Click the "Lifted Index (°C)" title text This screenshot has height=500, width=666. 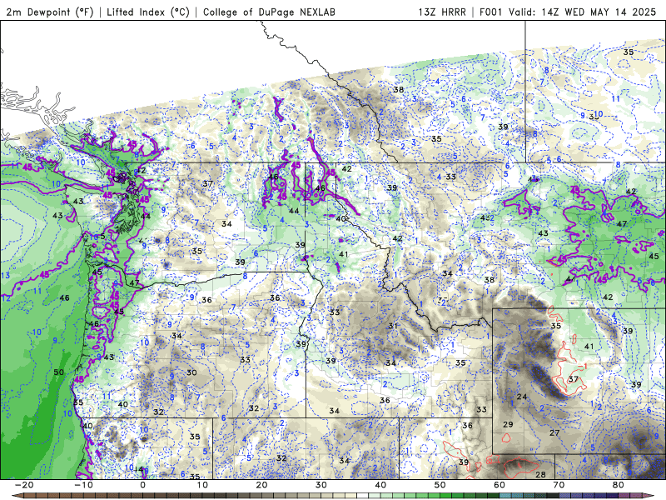tap(148, 12)
